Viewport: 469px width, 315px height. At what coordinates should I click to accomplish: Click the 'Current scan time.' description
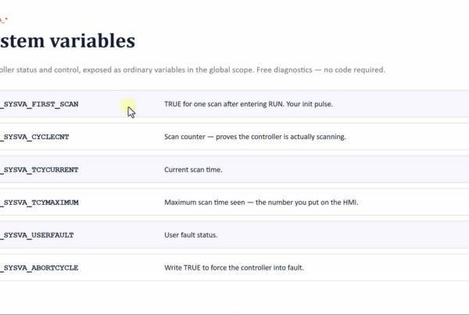(x=193, y=170)
